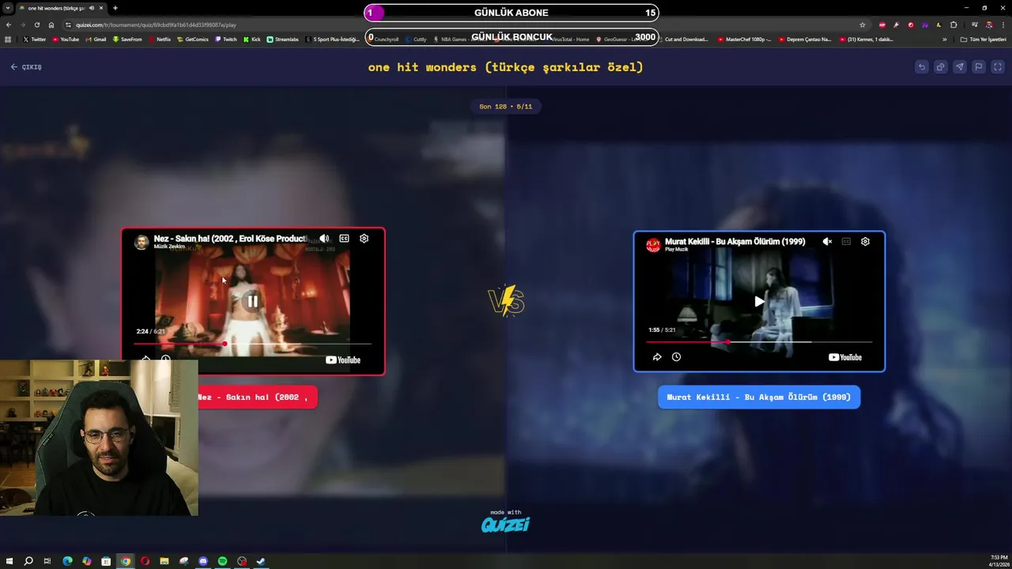Go back in browser
Viewport: 1012px width, 569px height.
point(9,24)
